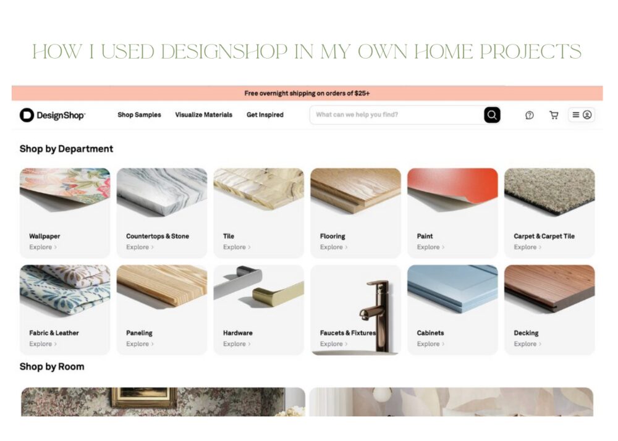Select the Fabric & Leather sample image
Image resolution: width=618 pixels, height=441 pixels.
point(65,290)
